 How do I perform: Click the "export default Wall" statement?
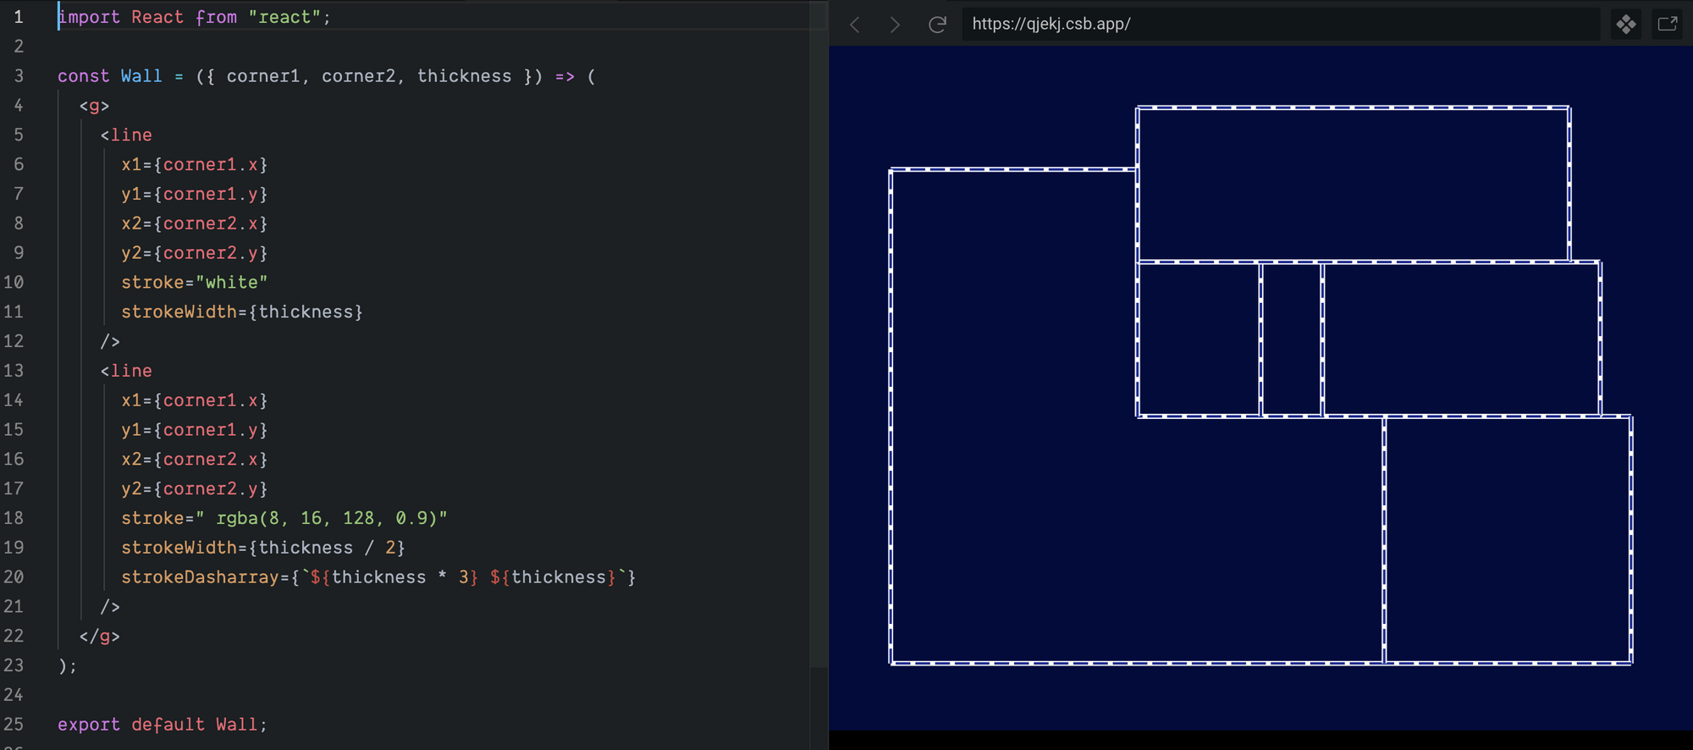[x=162, y=725]
